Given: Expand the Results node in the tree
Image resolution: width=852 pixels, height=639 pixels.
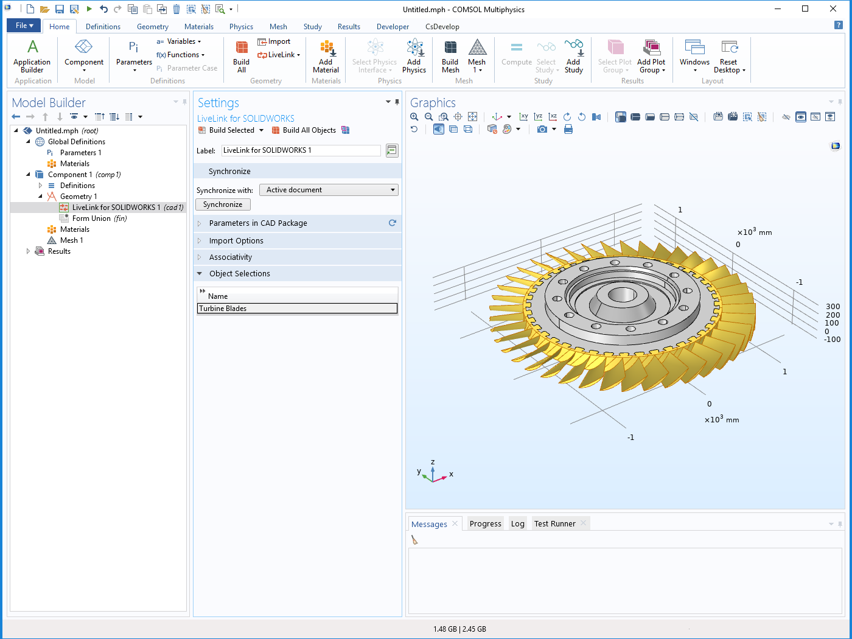Looking at the screenshot, I should [x=28, y=251].
